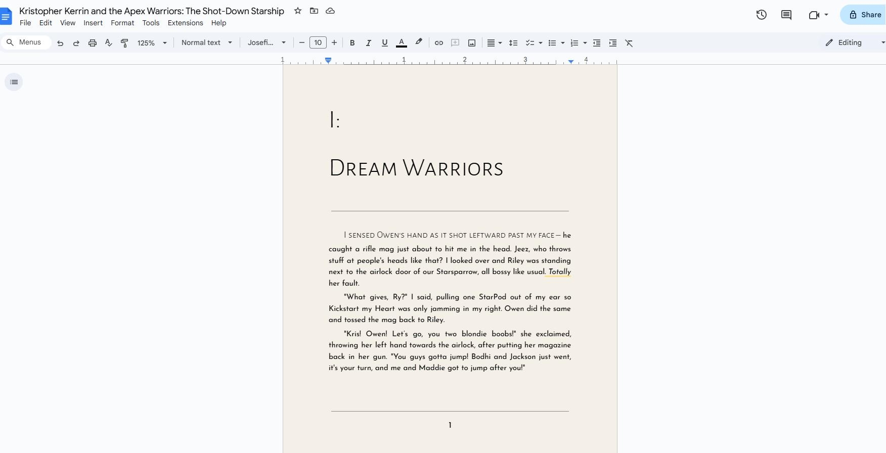This screenshot has width=886, height=453.
Task: Click the Share button
Action: [x=865, y=15]
